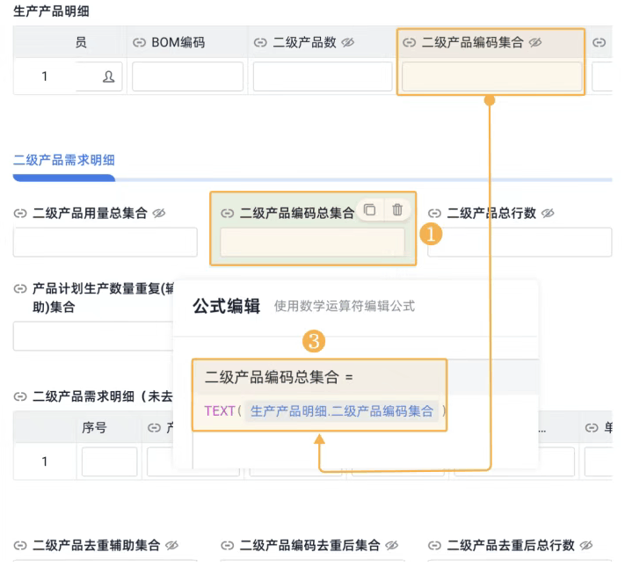625x566 pixels.
Task: Click the 生产产品明细.二级产品编码集合 formula tag
Action: (x=342, y=410)
